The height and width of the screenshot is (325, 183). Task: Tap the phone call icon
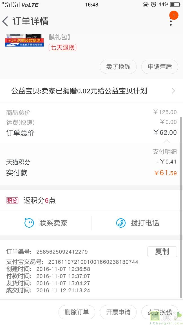121,223
